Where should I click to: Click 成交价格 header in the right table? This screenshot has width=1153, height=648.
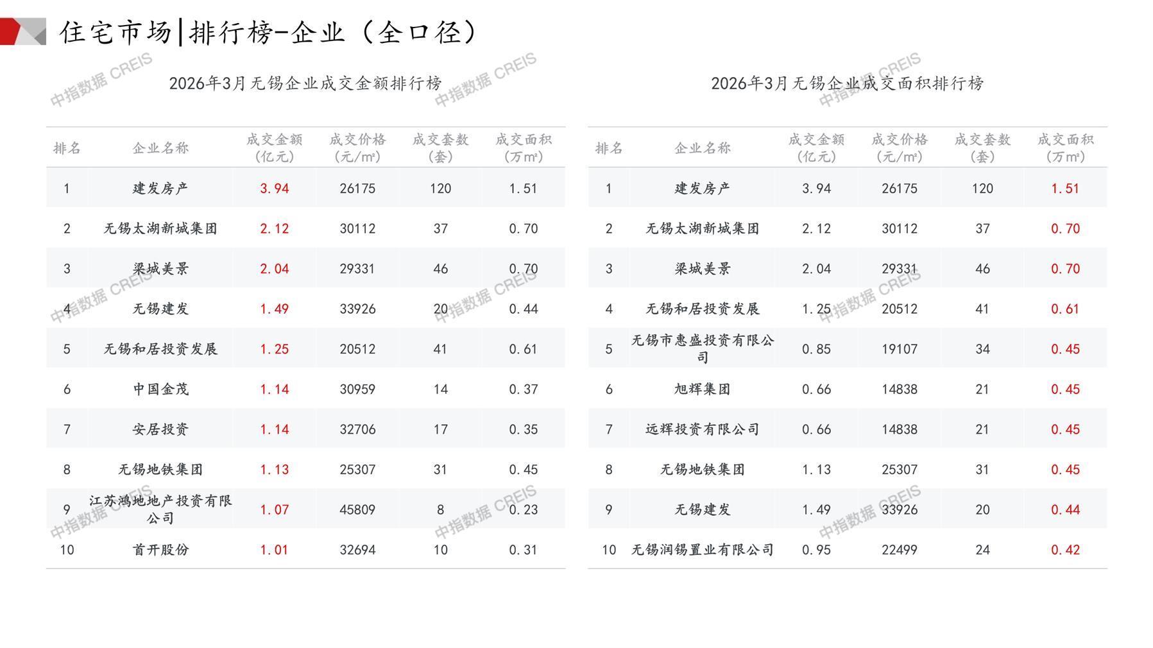[x=899, y=148]
